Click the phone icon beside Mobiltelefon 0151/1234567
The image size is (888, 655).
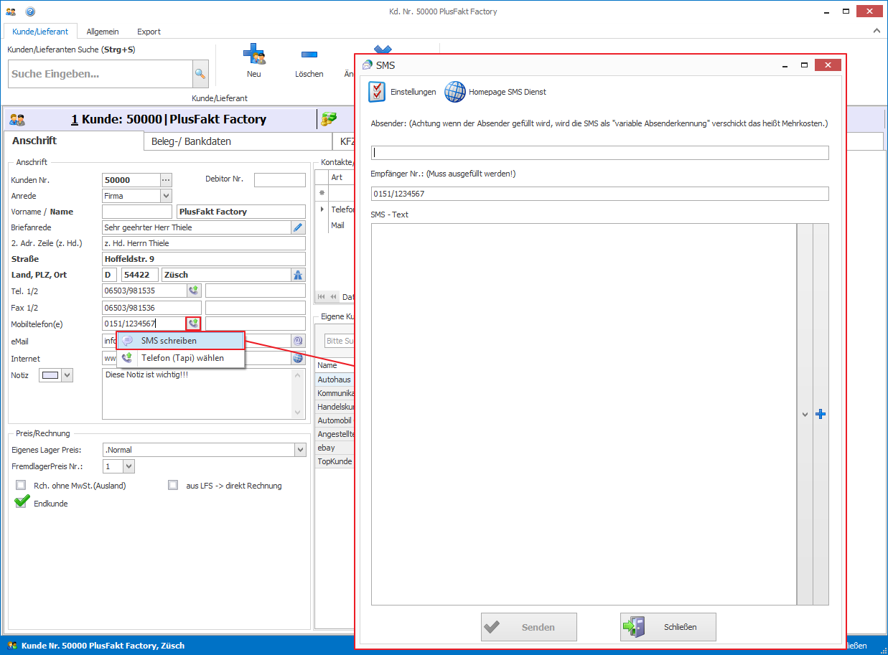[x=193, y=324]
